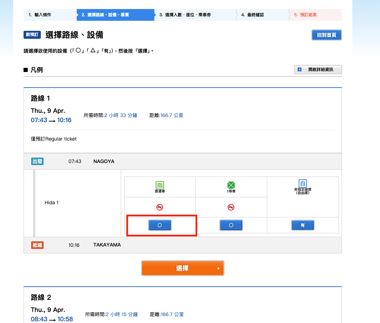Click the reserved seat 指 ordinary car icon
This screenshot has width=380, height=323.
160,185
